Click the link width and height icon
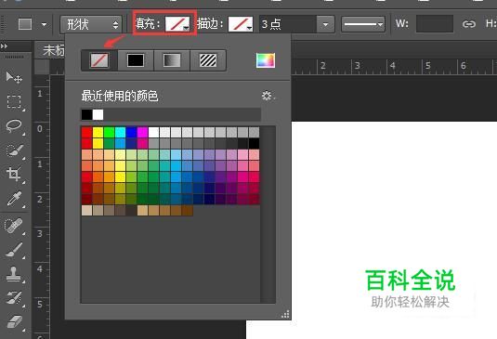497x339 pixels. click(469, 24)
